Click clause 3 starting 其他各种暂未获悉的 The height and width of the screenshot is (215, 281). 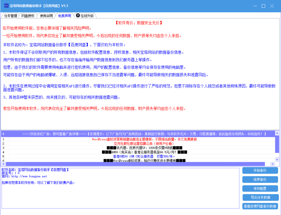point(62,97)
